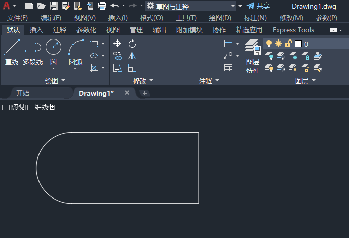Click the Ellipse draw icon

[x=94, y=55]
